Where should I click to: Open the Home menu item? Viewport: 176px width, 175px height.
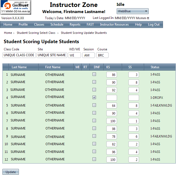pyautogui.click(x=8, y=25)
